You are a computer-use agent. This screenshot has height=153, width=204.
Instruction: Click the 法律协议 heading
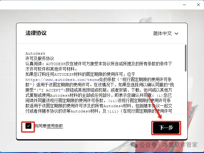tap(36, 33)
